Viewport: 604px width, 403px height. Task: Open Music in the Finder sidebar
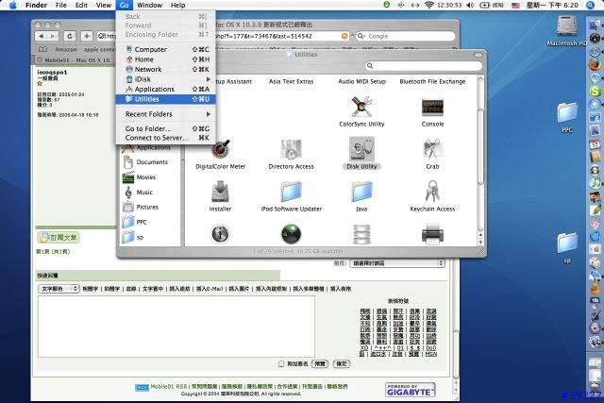point(138,193)
